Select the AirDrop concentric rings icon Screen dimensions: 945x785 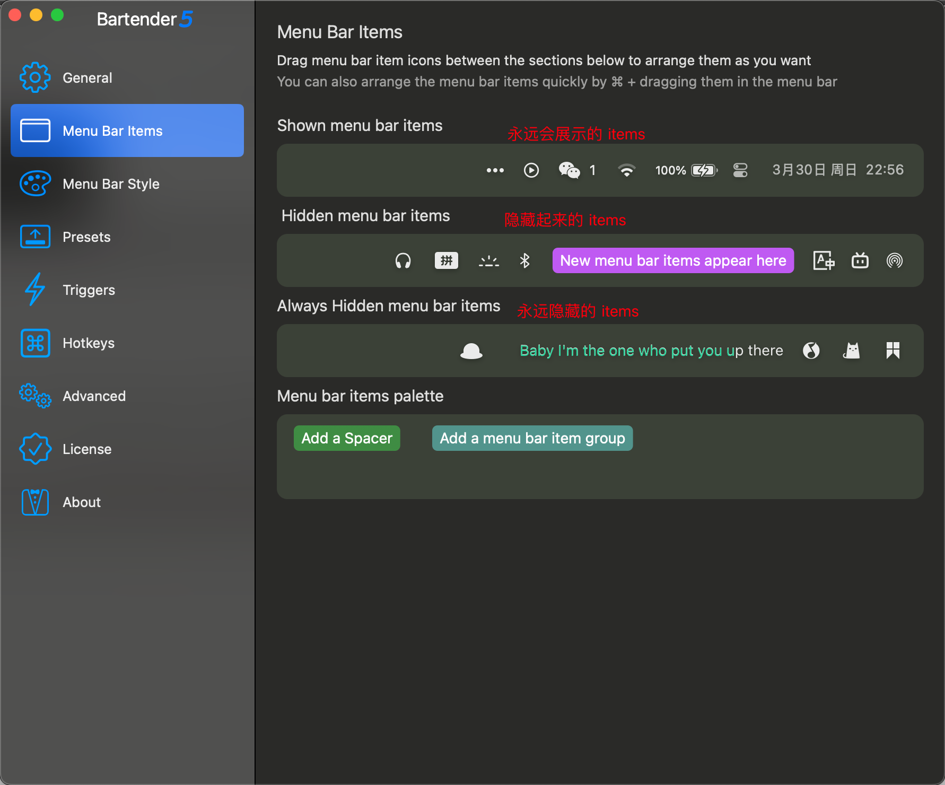pos(895,260)
